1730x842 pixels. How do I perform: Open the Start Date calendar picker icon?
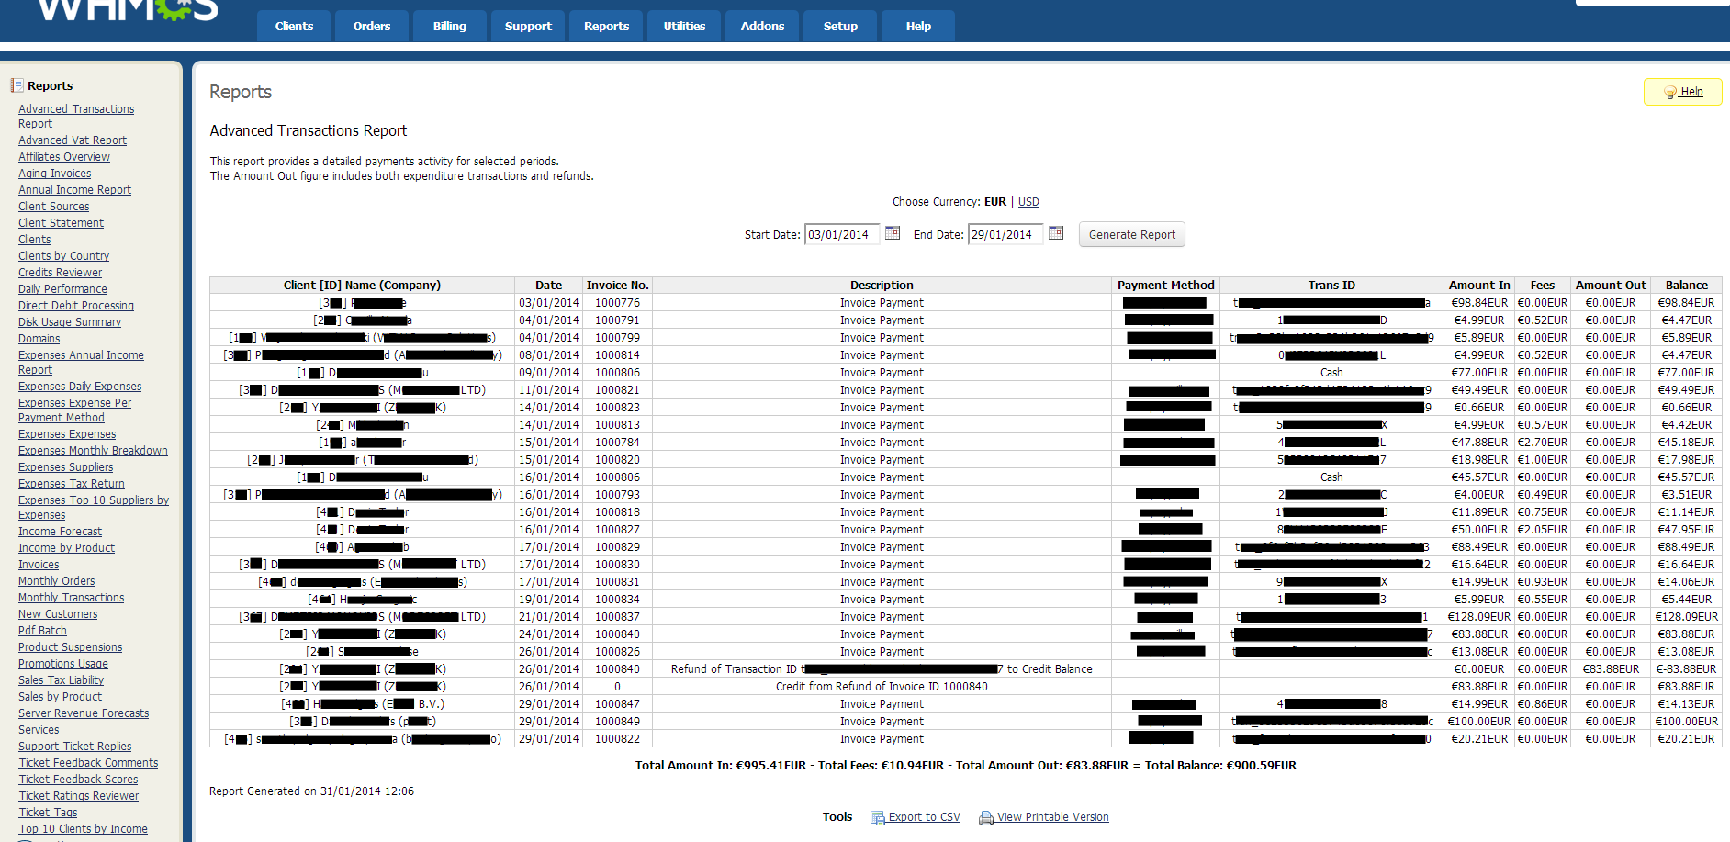point(892,233)
